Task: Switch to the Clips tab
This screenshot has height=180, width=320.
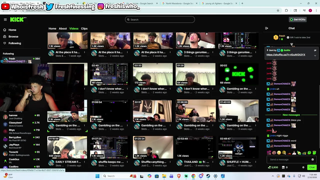Action: (84, 28)
